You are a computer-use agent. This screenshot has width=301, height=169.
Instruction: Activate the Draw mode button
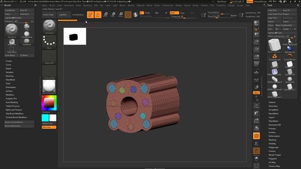point(98,15)
